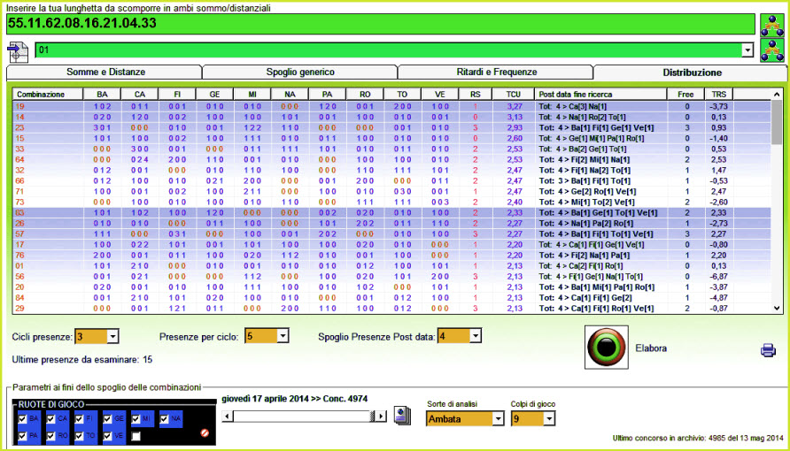790x451 pixels.
Task: Select table row for combinazione 29
Action: 391,309
